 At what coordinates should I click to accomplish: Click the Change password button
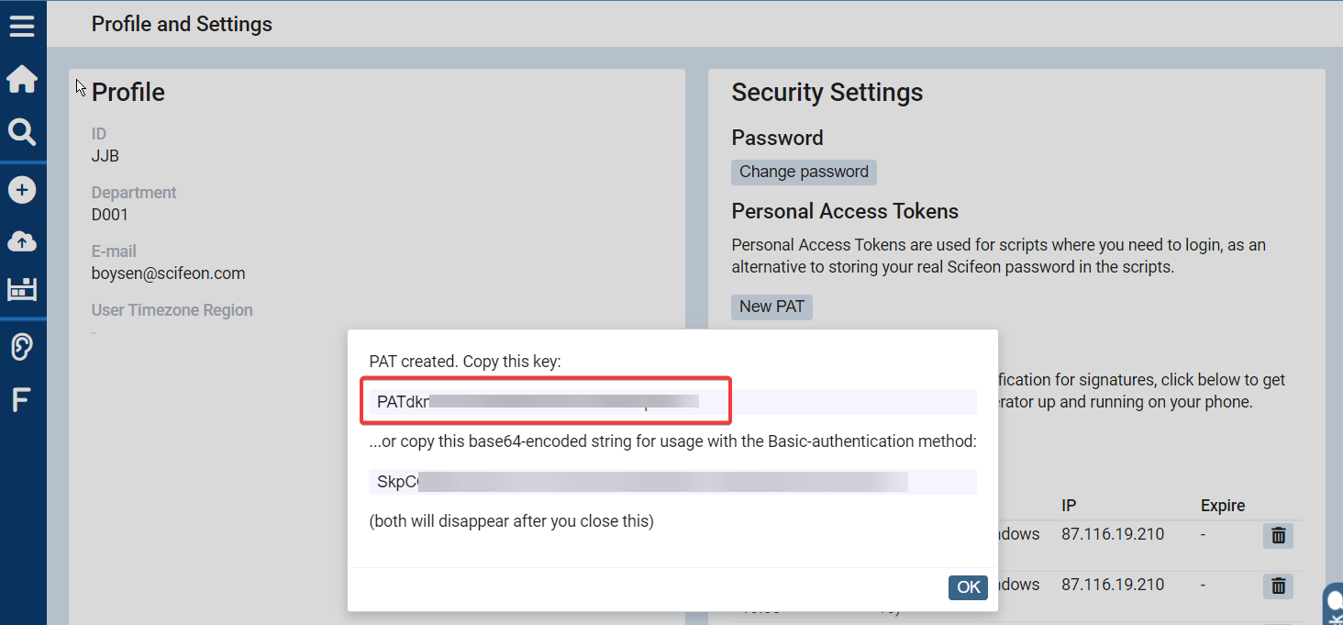pos(804,172)
